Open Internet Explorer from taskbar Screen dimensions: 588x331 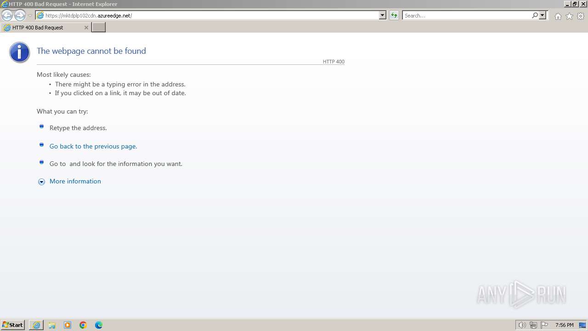pyautogui.click(x=36, y=325)
